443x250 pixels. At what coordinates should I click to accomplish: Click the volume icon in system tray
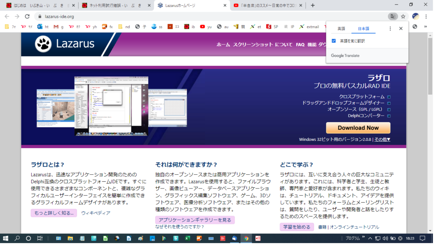[385, 238]
